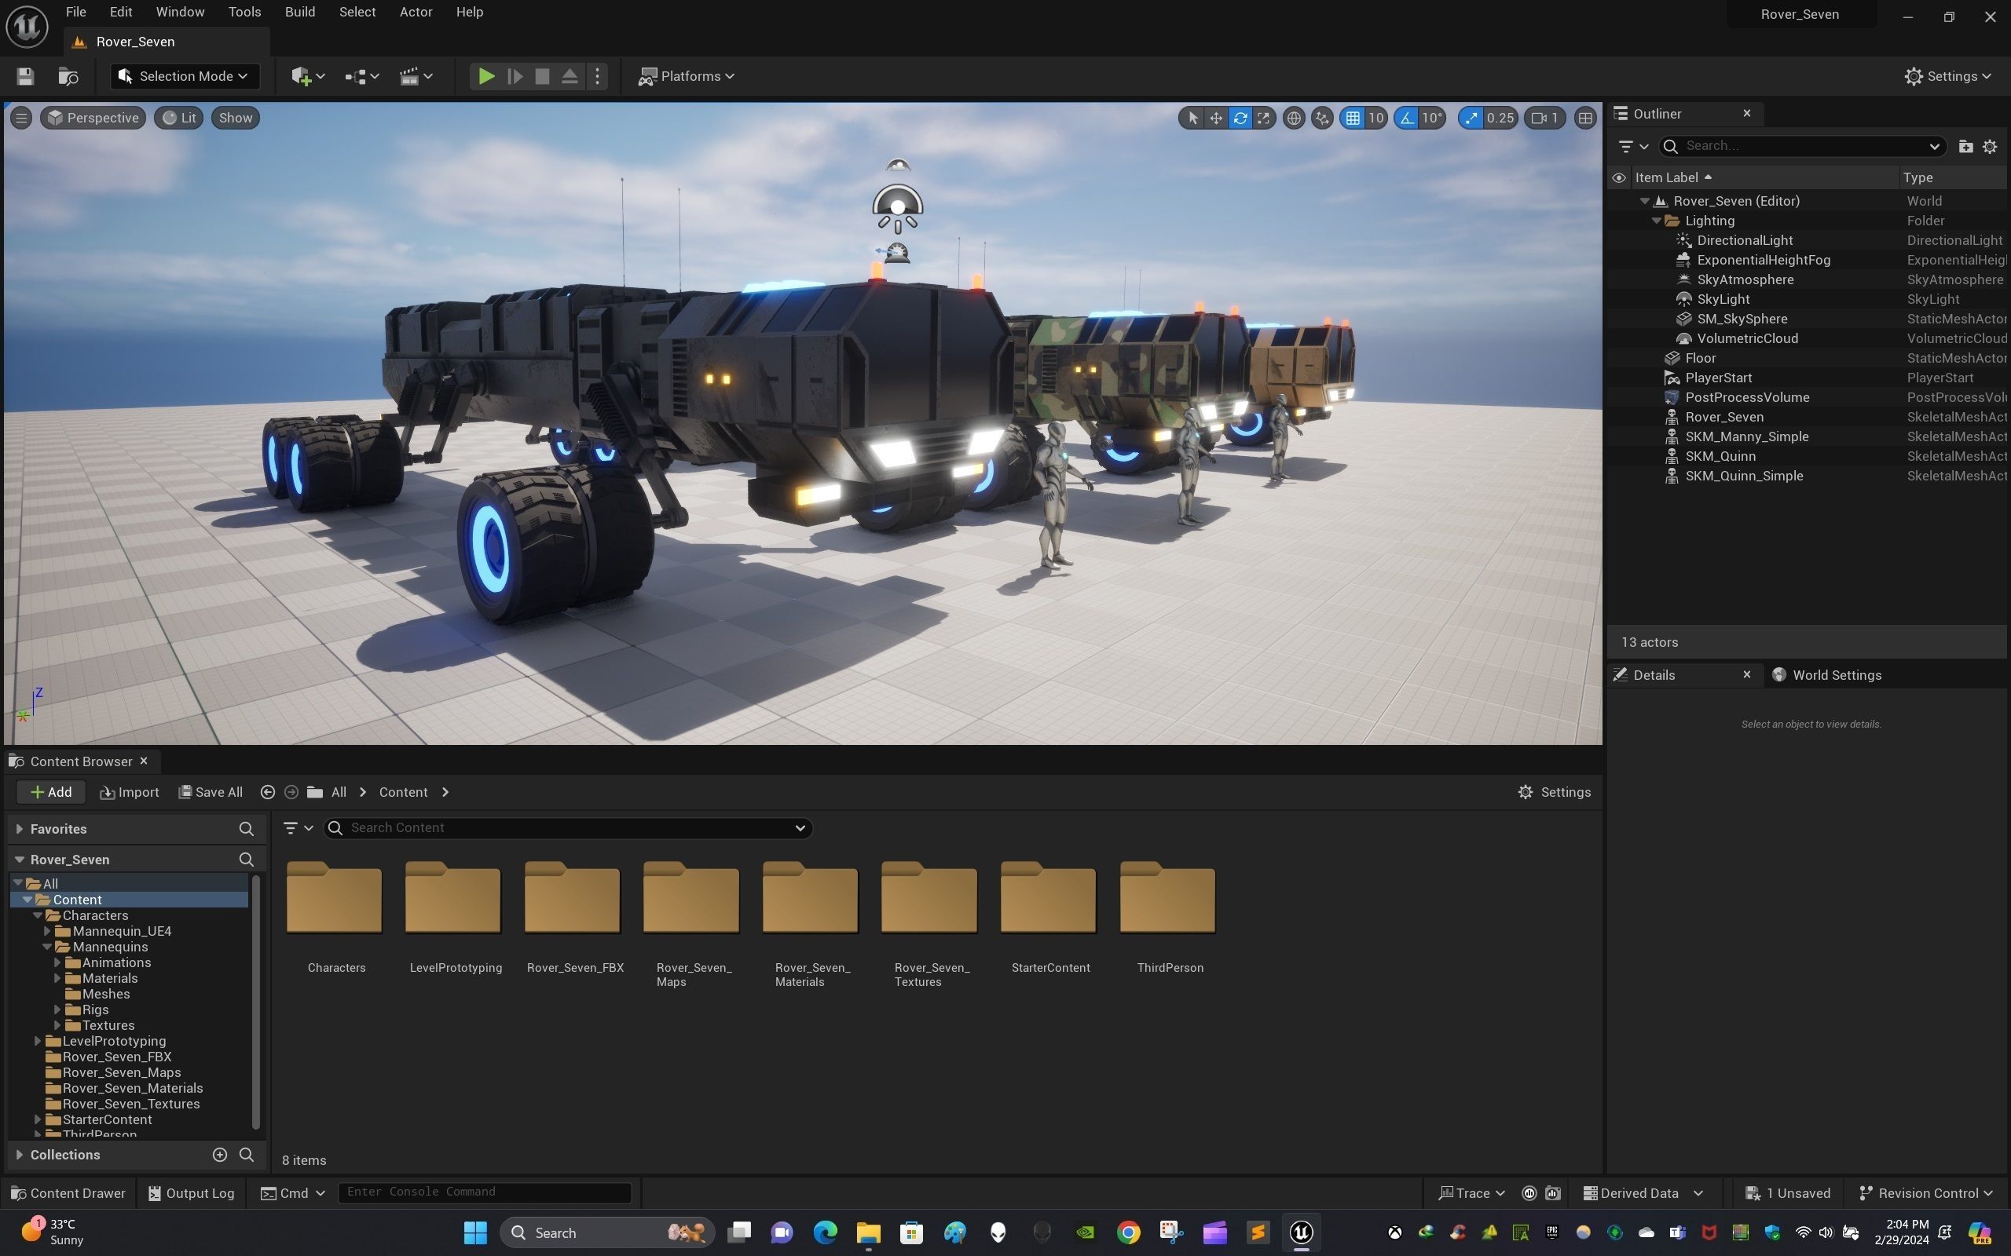
Task: Open Revision Control dropdown
Action: click(1925, 1193)
